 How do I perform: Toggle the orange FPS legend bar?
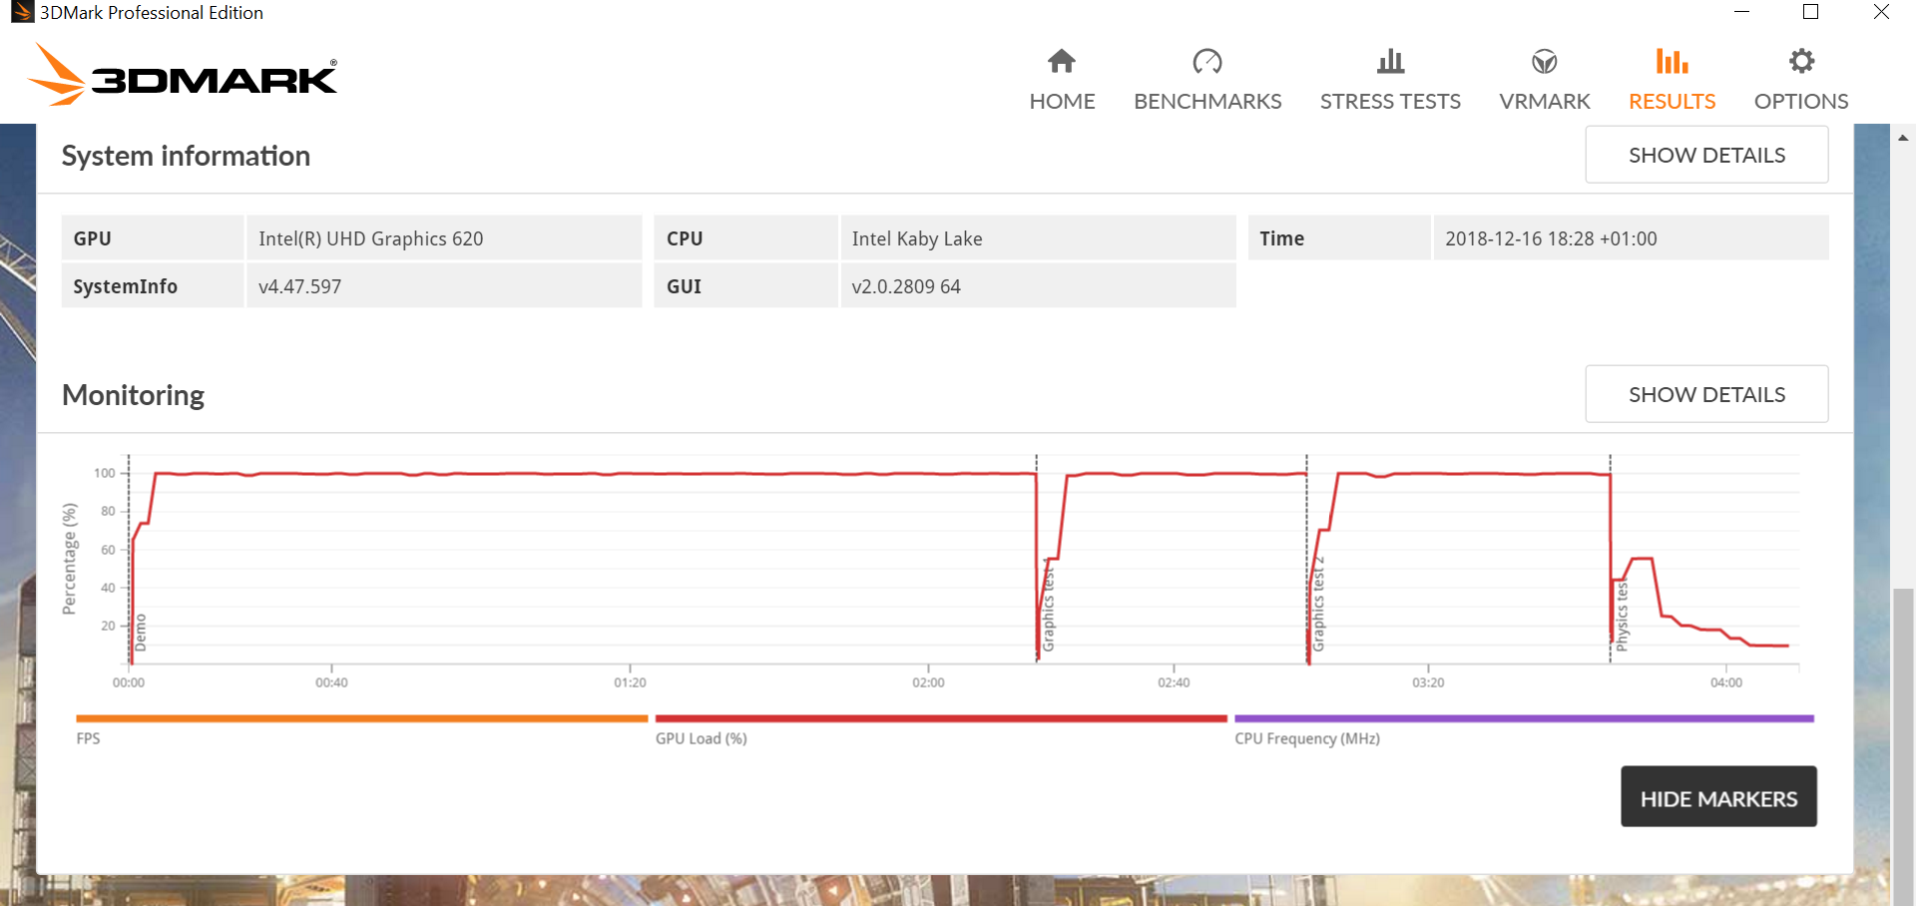362,718
